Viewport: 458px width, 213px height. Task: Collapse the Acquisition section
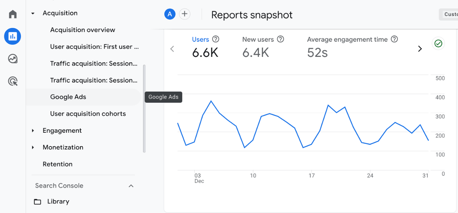click(x=33, y=13)
